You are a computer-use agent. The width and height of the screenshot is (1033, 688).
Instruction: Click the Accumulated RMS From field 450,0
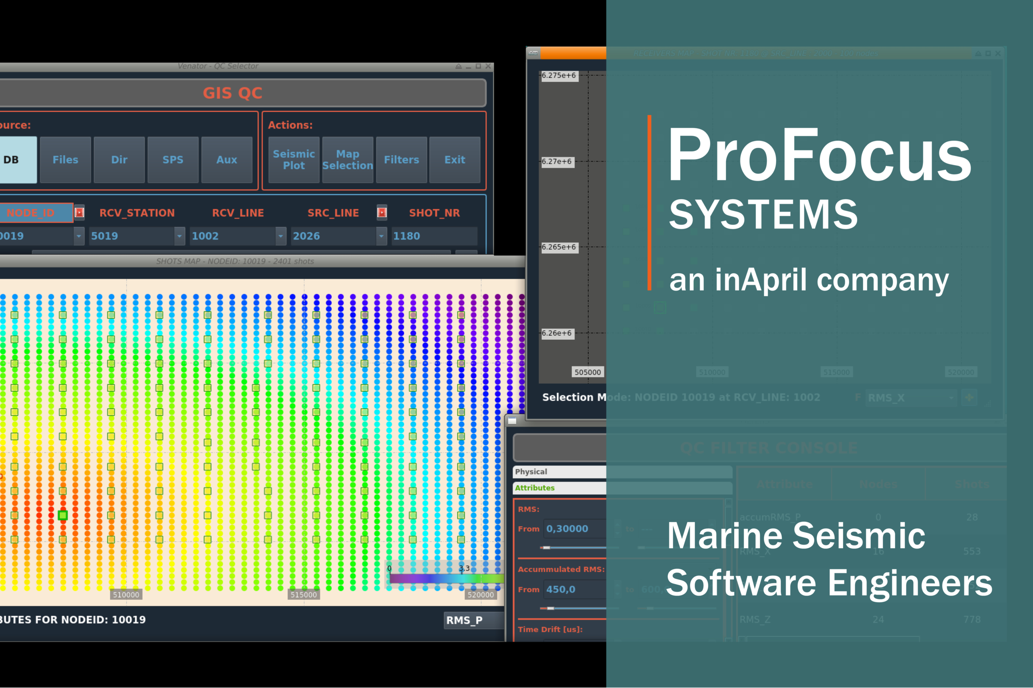(575, 589)
